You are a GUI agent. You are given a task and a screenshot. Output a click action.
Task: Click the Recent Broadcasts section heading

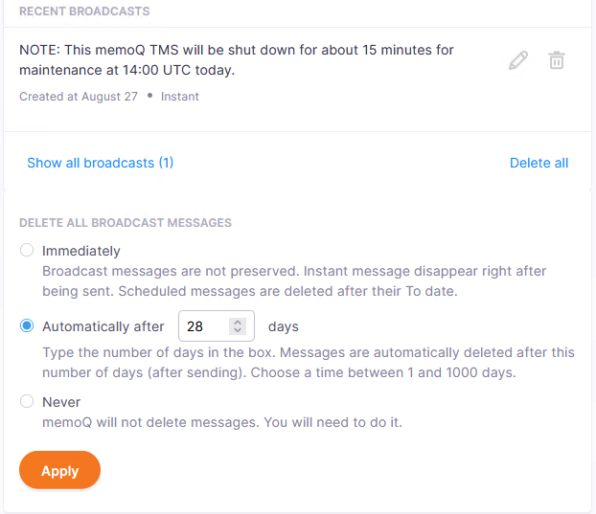click(x=84, y=11)
